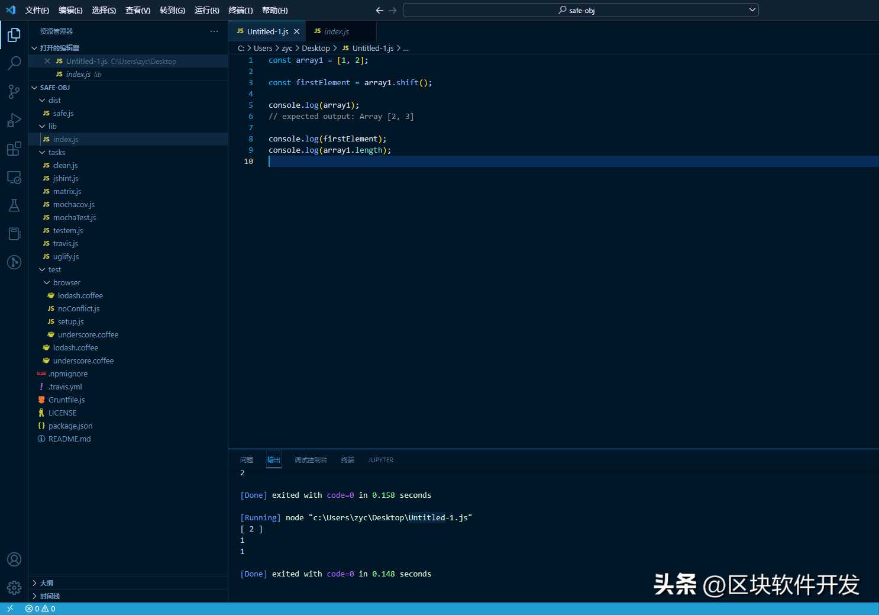879x615 pixels.
Task: Open the 终端(T) menu
Action: [x=240, y=10]
